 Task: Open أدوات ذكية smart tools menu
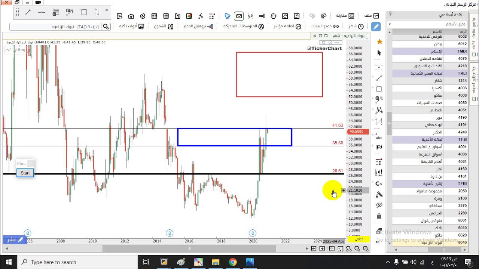tap(131, 27)
